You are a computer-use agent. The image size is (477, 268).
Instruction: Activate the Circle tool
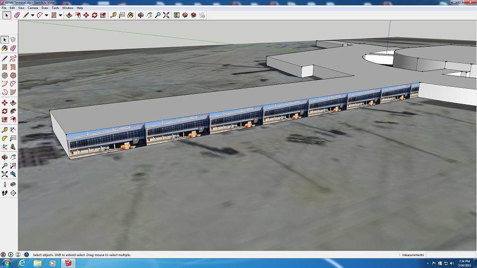(x=4, y=75)
